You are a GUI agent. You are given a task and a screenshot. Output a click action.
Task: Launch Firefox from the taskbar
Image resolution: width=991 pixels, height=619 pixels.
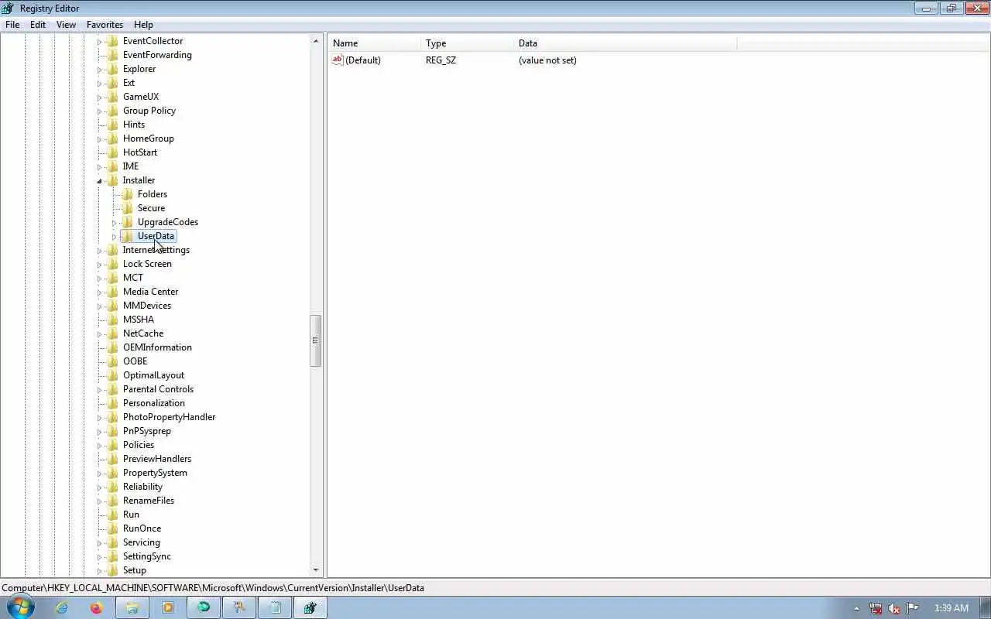[96, 607]
